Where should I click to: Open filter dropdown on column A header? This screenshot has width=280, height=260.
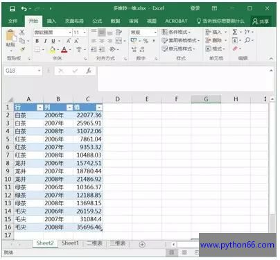(40, 107)
